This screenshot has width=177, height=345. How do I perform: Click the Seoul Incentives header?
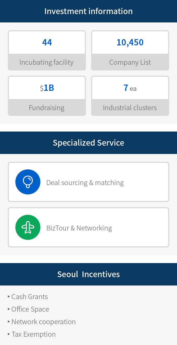coord(88,274)
